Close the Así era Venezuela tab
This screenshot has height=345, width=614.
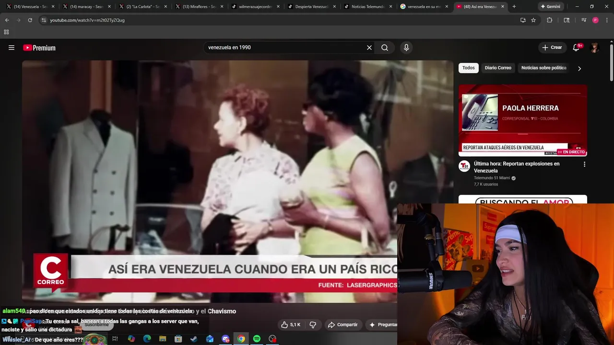[x=502, y=7]
